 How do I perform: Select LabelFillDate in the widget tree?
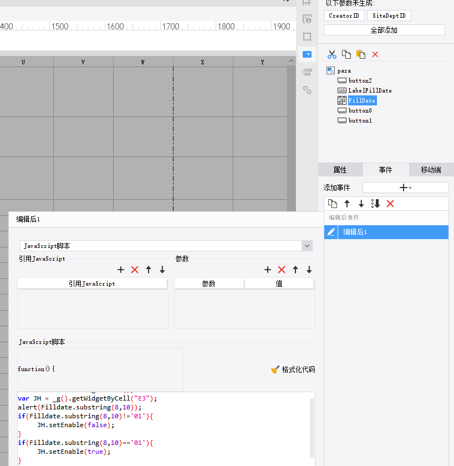(x=370, y=90)
